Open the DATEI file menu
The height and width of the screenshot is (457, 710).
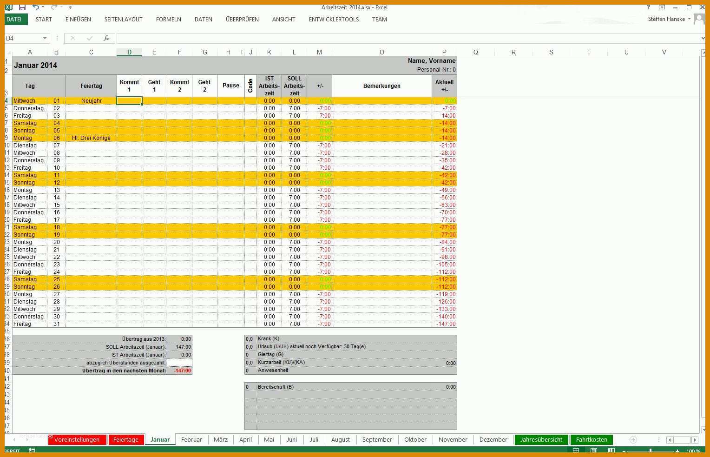pyautogui.click(x=16, y=20)
